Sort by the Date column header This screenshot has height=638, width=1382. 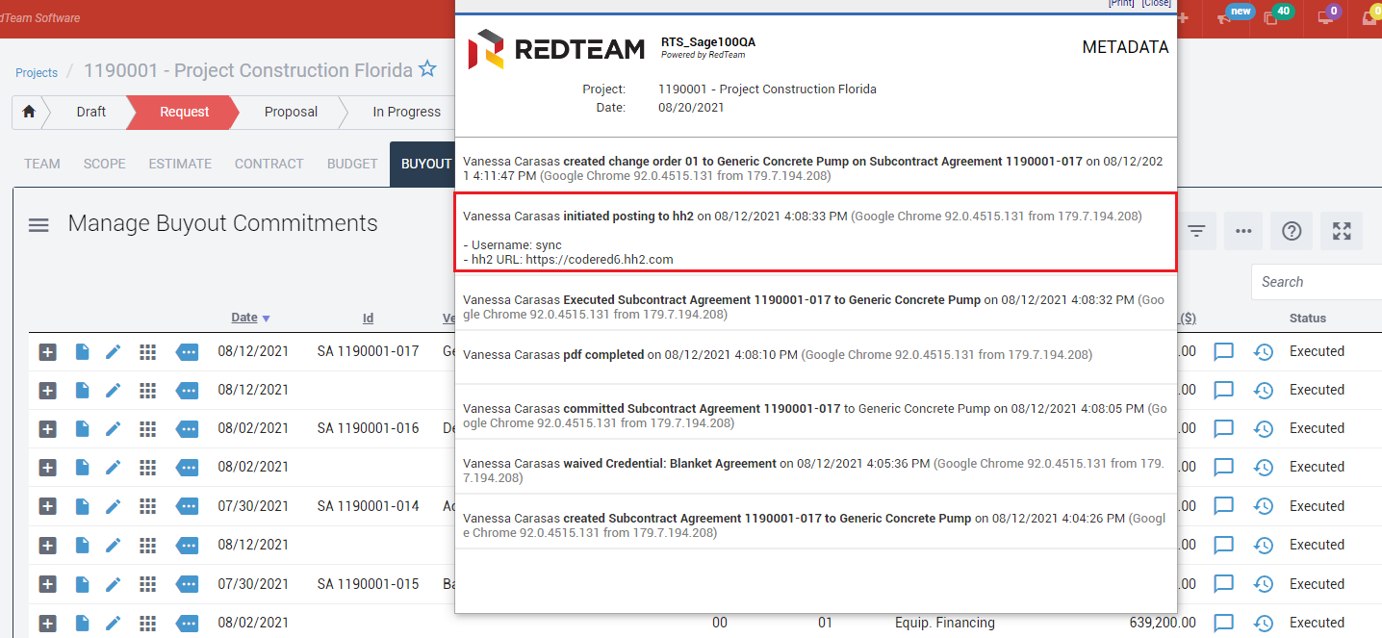pyautogui.click(x=244, y=318)
